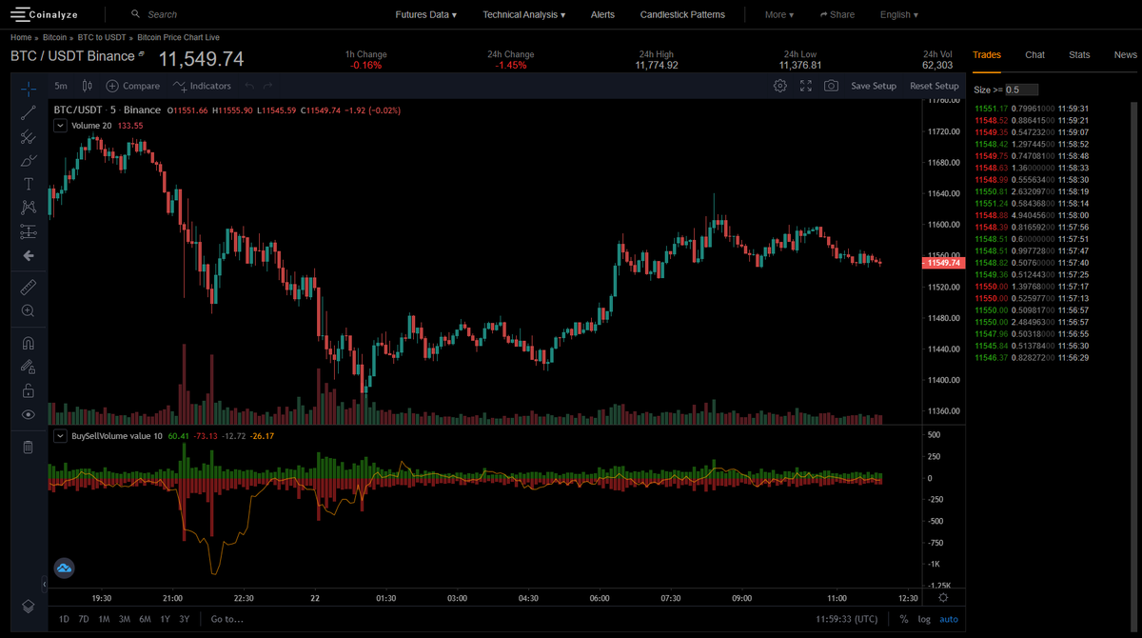Viewport: 1142px width, 638px height.
Task: Open the 5m timeframe dropdown
Action: click(60, 85)
